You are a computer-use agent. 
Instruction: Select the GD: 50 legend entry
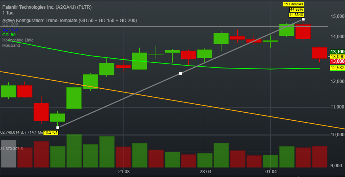click(9, 35)
